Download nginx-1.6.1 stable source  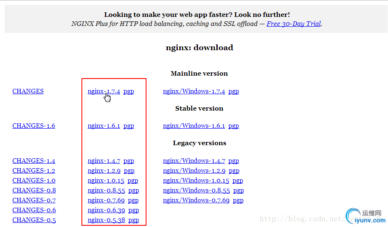[x=104, y=126]
